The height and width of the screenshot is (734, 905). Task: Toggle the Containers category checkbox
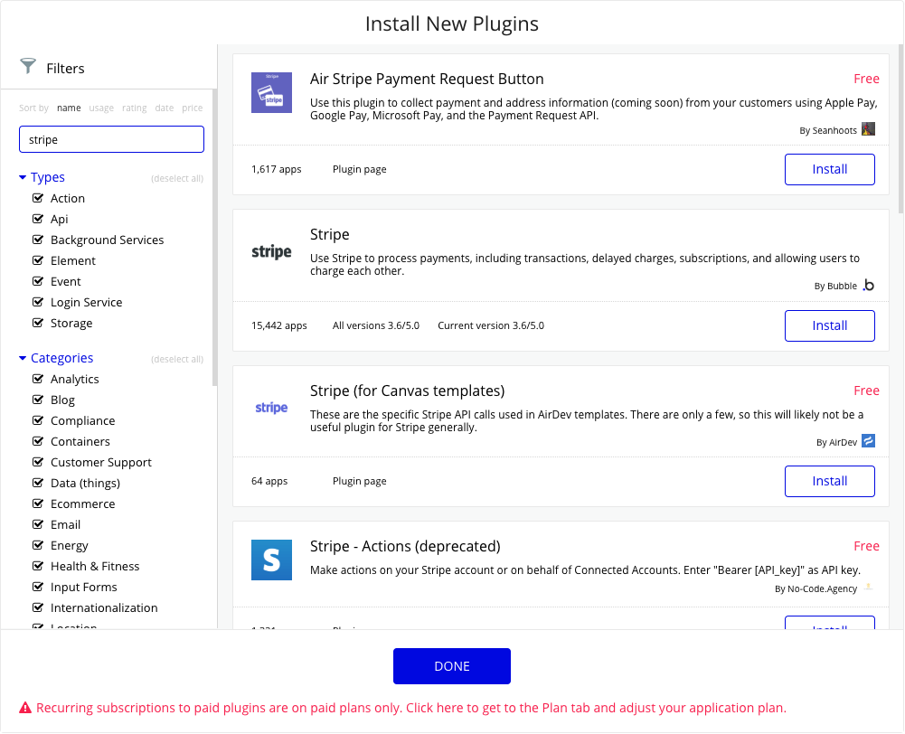pyautogui.click(x=38, y=441)
